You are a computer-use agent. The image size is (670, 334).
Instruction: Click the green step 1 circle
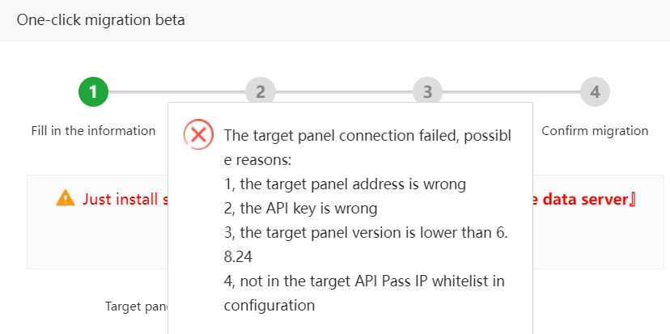[93, 92]
